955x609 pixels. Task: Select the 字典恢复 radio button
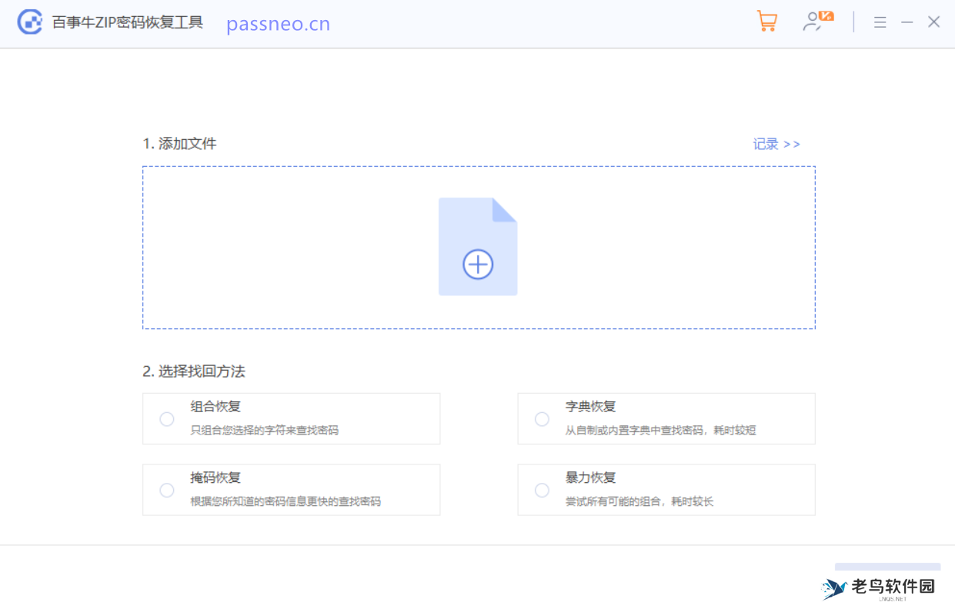tap(542, 418)
